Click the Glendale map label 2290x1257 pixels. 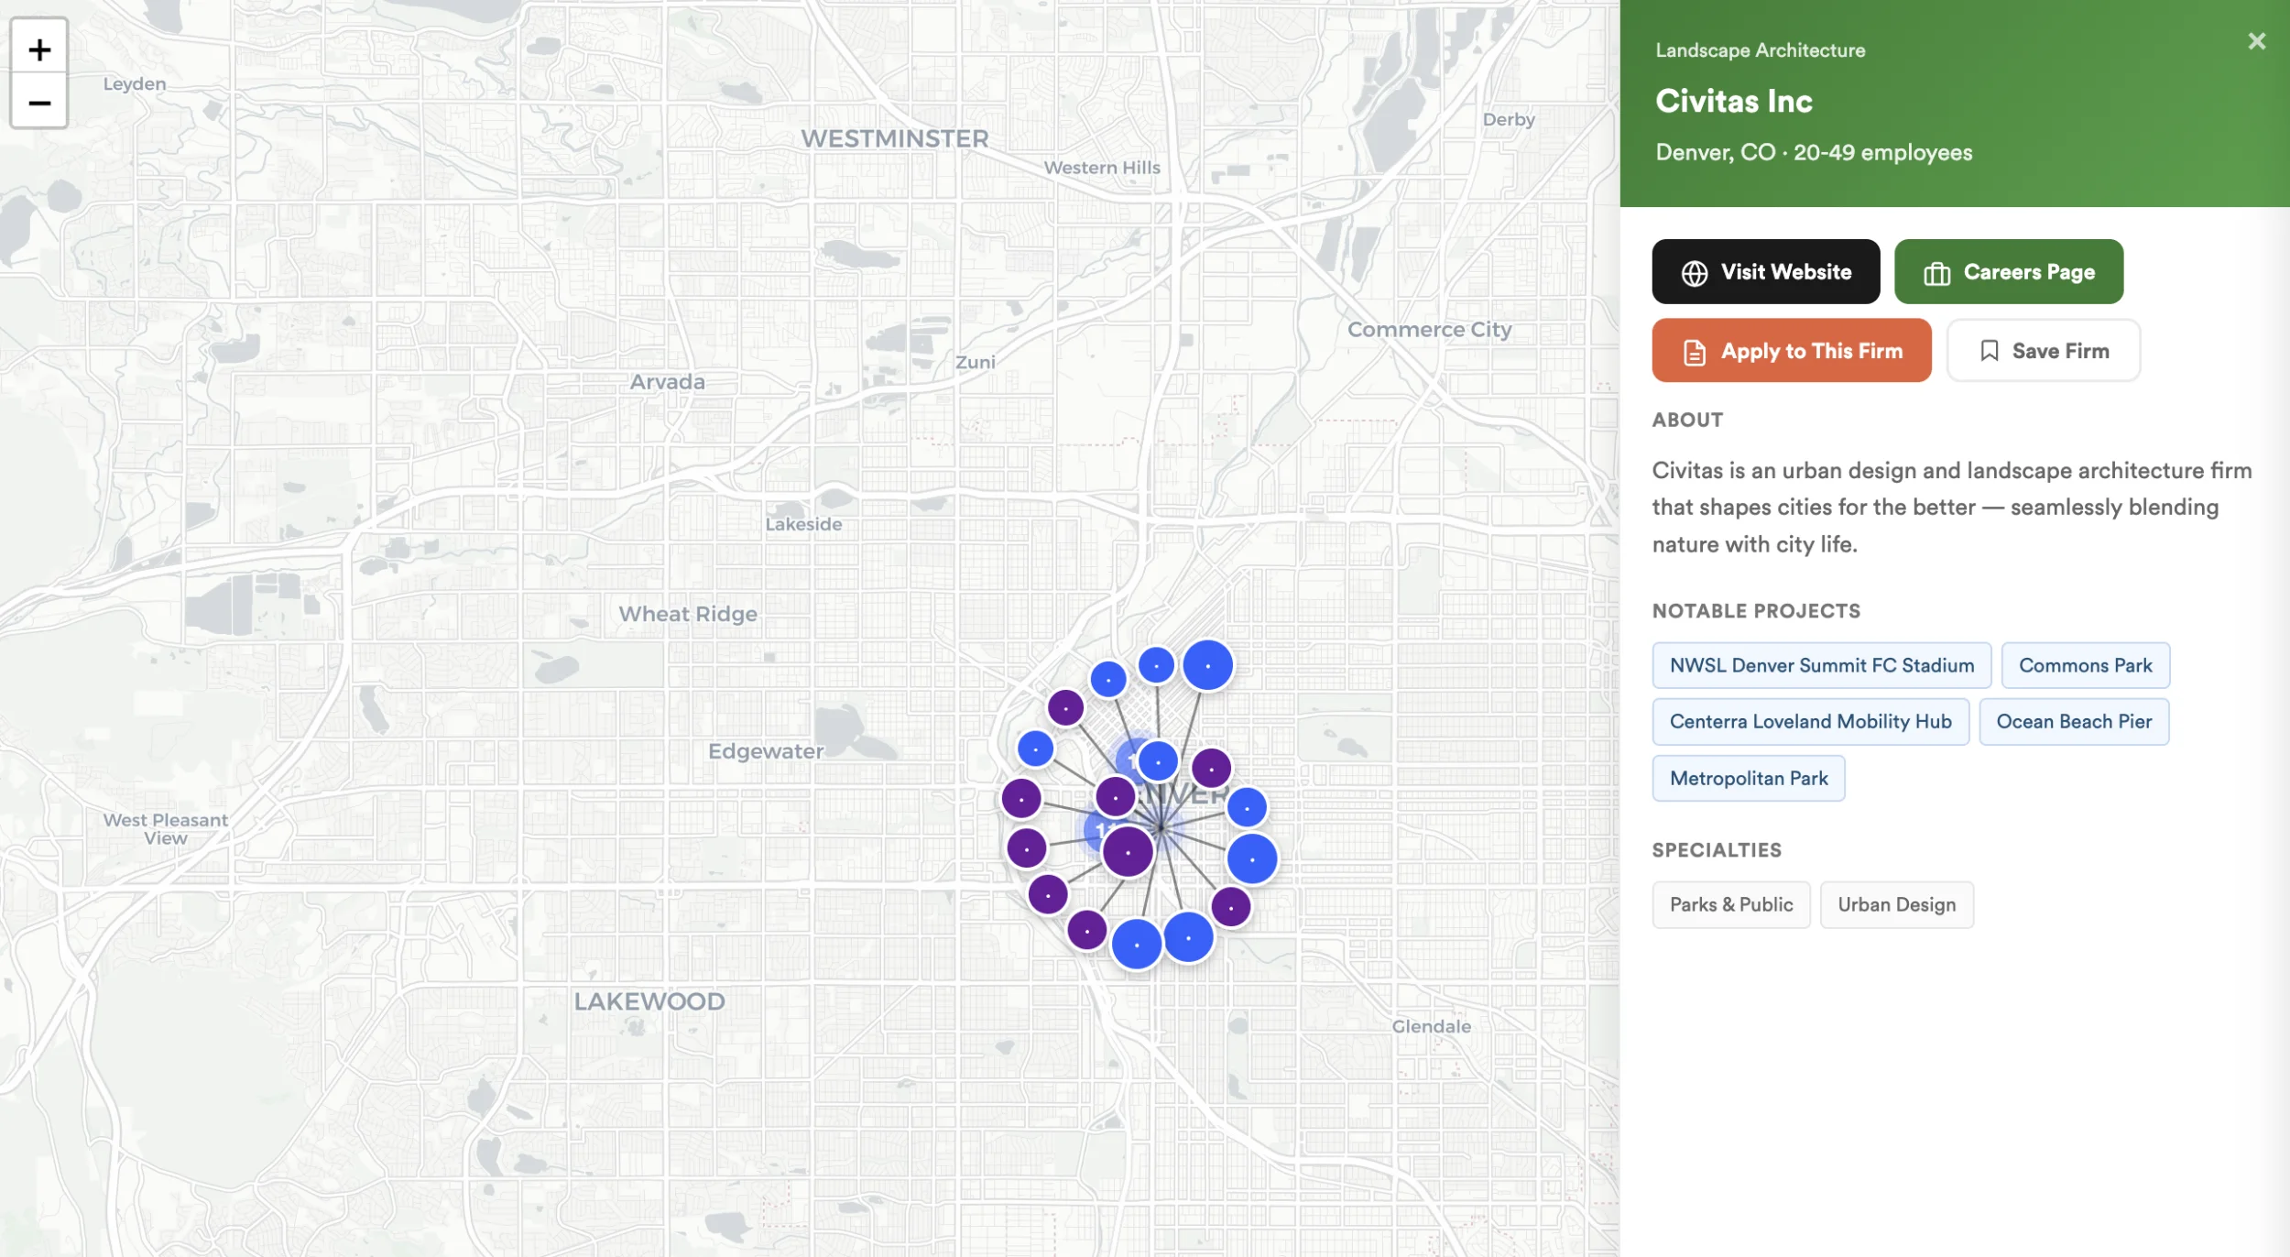1432,1027
